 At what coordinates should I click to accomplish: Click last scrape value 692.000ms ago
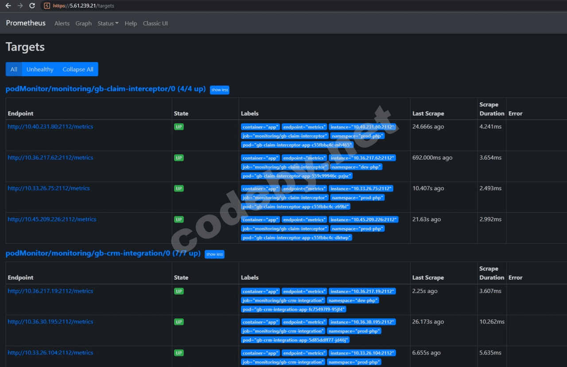pyautogui.click(x=432, y=157)
